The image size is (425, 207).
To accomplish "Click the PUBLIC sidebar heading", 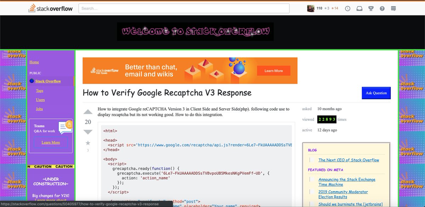I will pos(35,73).
